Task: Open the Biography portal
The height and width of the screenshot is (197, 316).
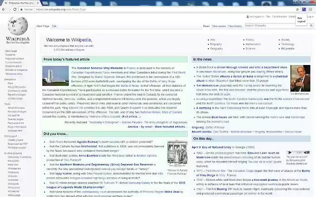Action: [216, 44]
